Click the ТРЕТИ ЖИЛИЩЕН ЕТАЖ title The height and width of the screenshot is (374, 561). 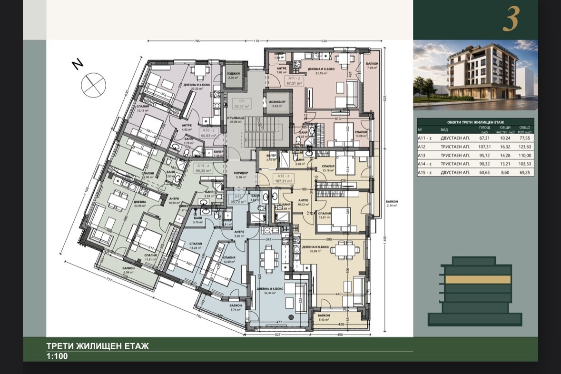(x=98, y=346)
